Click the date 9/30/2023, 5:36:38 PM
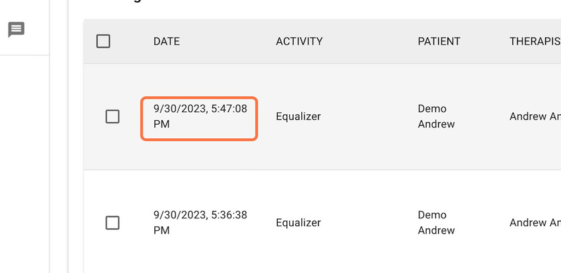Image resolution: width=561 pixels, height=273 pixels. [200, 222]
